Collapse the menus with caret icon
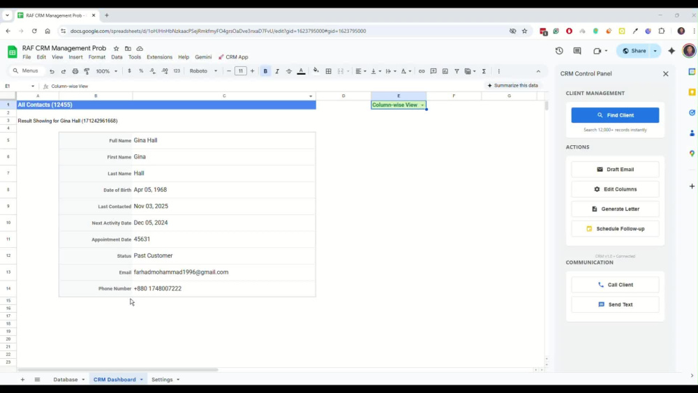 tap(538, 71)
